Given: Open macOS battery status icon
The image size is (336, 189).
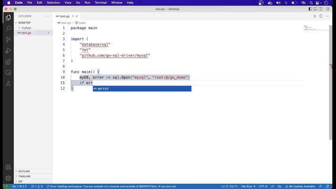Looking at the screenshot, I should [x=294, y=3].
